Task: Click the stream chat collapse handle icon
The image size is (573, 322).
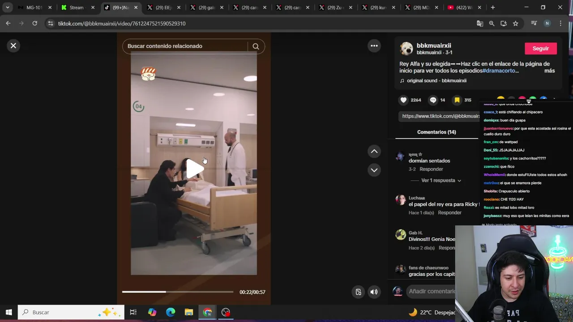Action: 529,102
